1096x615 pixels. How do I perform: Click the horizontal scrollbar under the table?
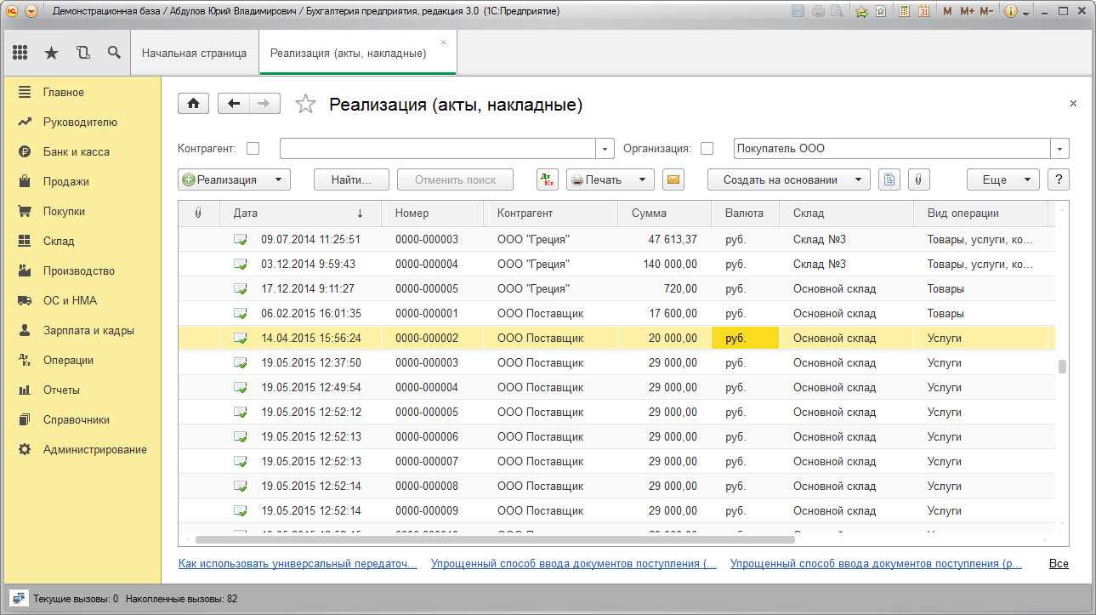tap(493, 539)
